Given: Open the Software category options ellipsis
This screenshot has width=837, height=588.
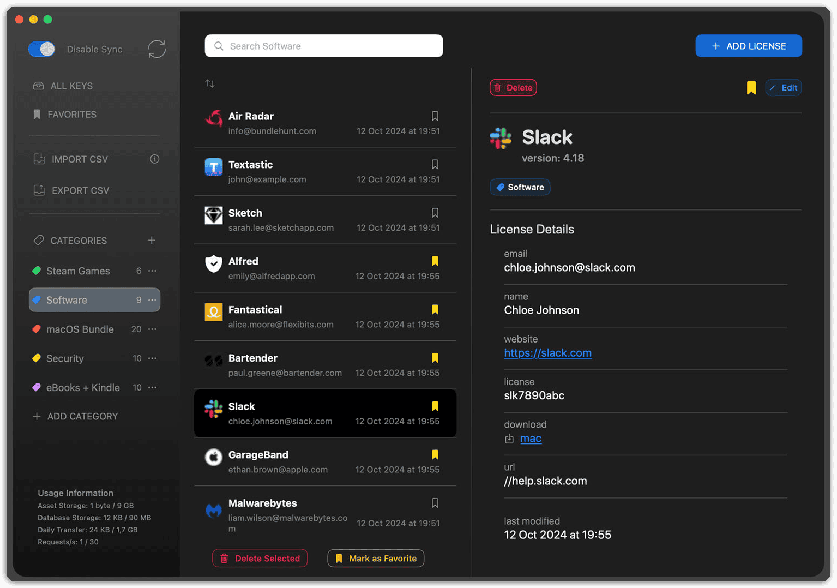Looking at the screenshot, I should point(153,300).
